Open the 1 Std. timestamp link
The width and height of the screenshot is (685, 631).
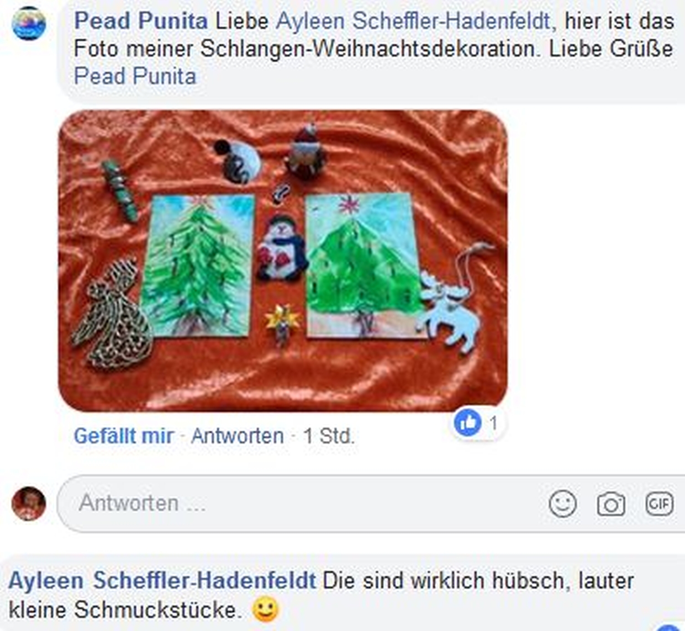329,436
